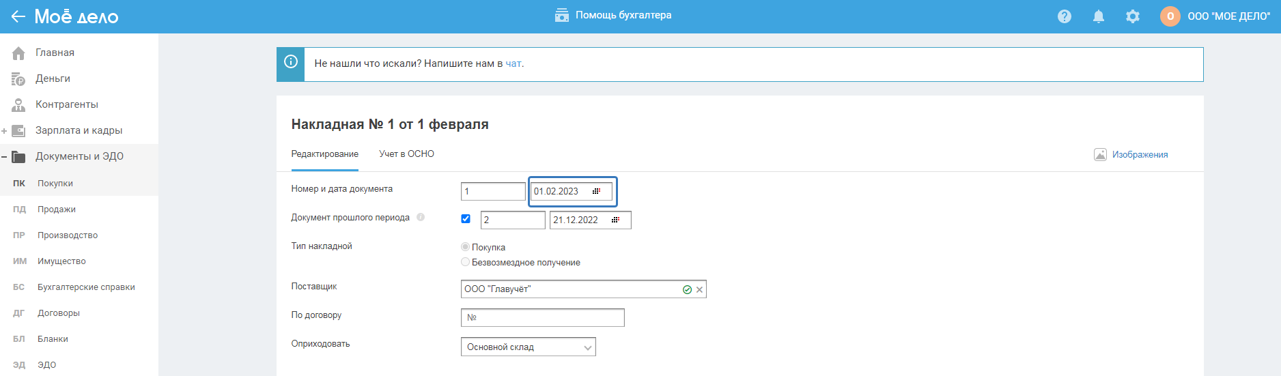Select Безвозмездное получение radio option
This screenshot has width=1281, height=376.
click(466, 262)
